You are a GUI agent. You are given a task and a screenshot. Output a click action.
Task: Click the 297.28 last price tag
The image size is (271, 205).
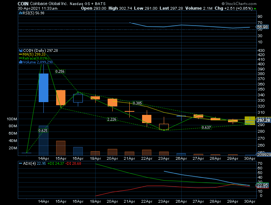[263, 120]
